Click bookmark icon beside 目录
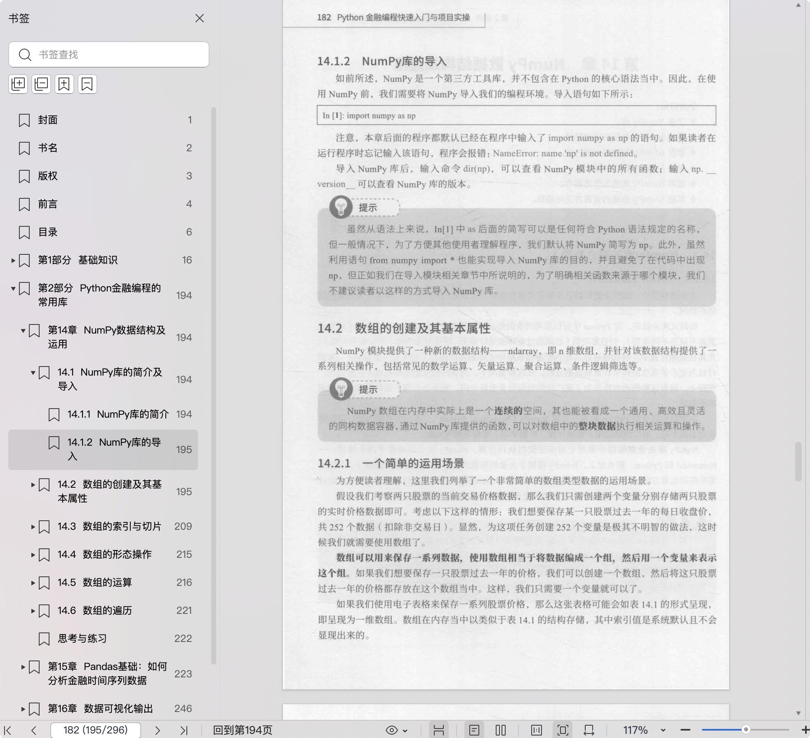 [x=24, y=233]
